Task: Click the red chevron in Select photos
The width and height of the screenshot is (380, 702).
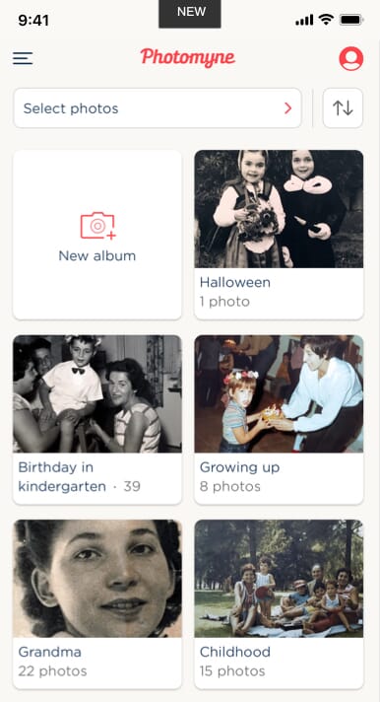Action: (287, 107)
